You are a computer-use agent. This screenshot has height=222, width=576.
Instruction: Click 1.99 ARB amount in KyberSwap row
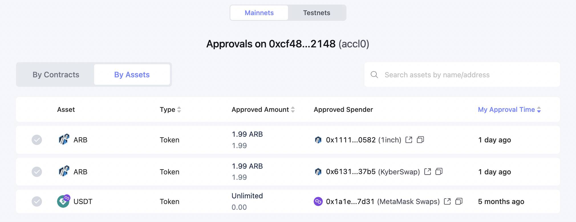tap(247, 166)
